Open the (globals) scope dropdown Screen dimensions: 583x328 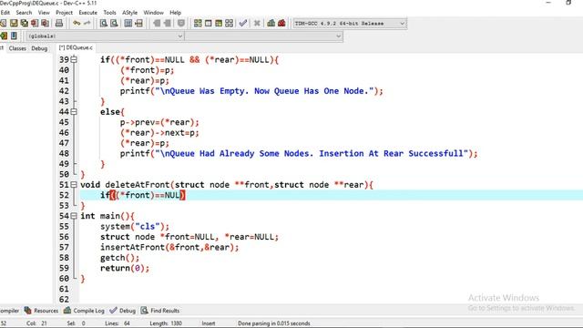click(x=105, y=36)
